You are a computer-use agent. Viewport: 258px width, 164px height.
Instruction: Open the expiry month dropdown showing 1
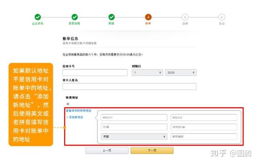pos(148,73)
